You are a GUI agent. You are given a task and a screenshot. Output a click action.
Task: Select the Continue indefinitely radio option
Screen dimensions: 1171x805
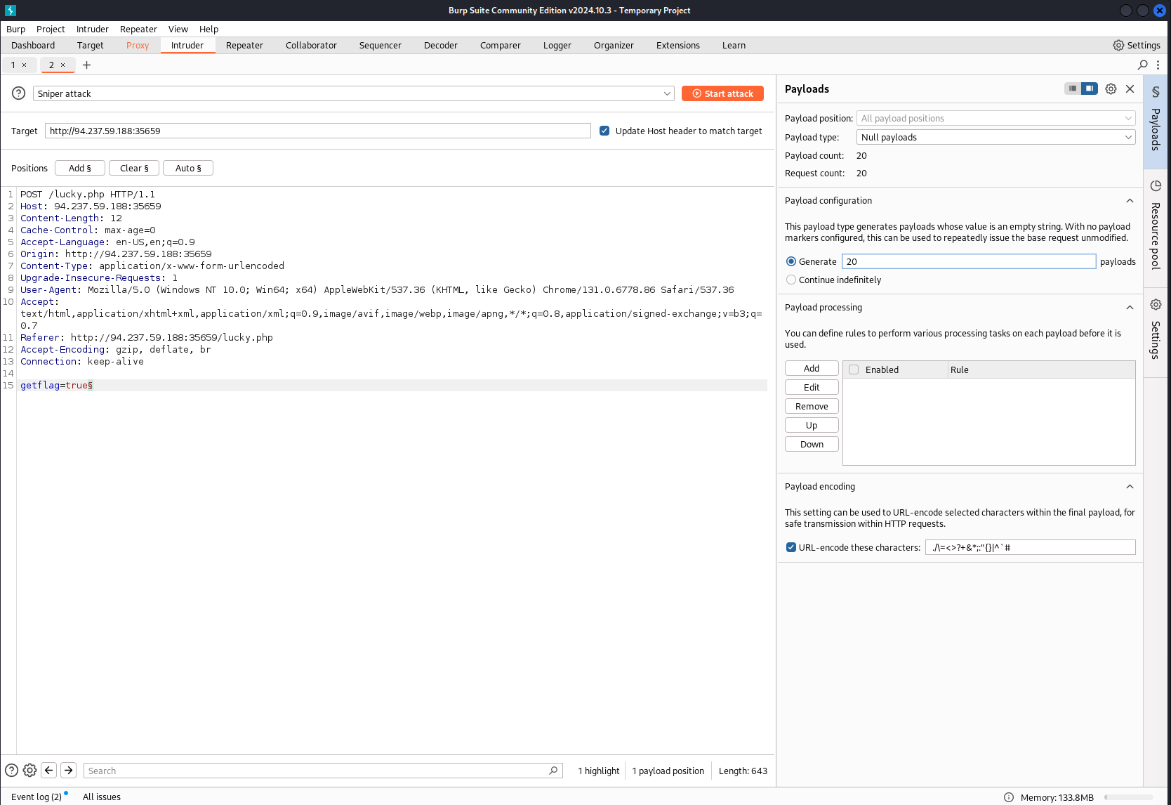click(791, 280)
